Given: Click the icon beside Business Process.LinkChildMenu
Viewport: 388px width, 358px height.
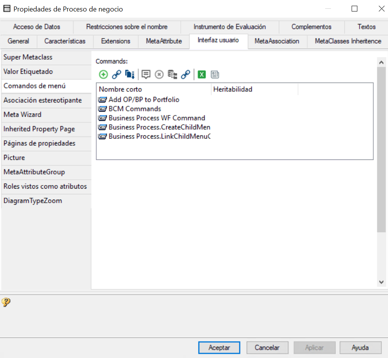Looking at the screenshot, I should click(102, 137).
